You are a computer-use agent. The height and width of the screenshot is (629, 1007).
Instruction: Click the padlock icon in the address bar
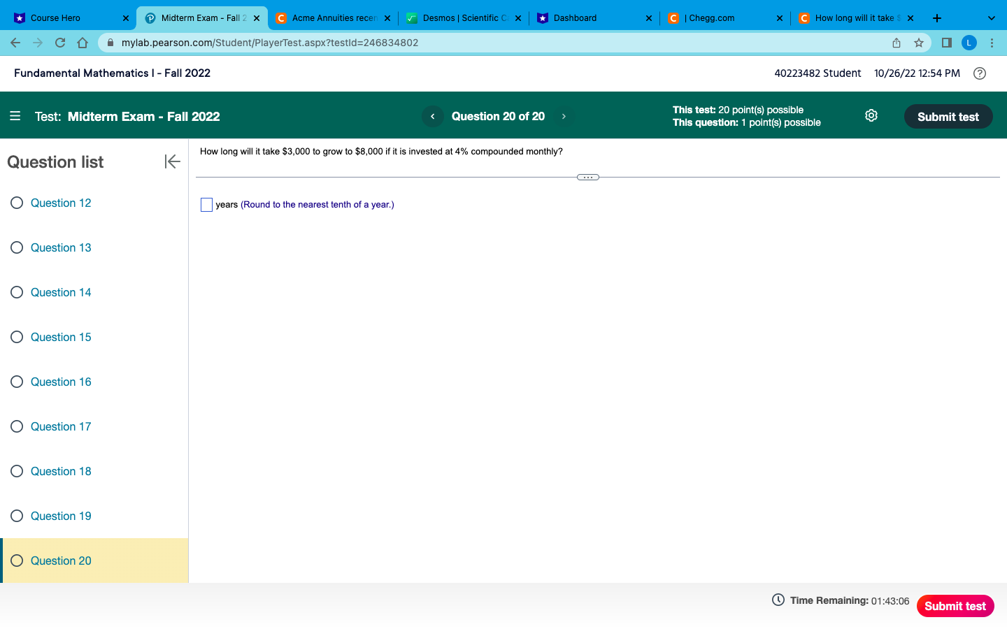coord(110,43)
